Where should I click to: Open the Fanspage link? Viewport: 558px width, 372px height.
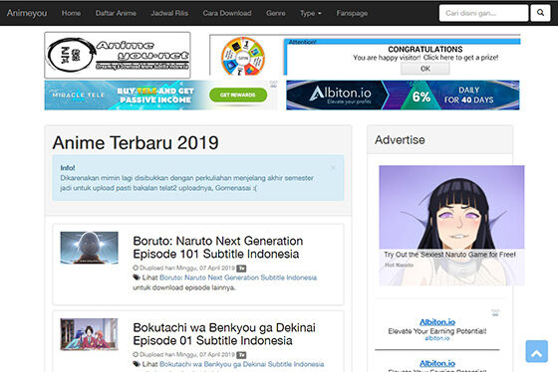click(x=352, y=13)
